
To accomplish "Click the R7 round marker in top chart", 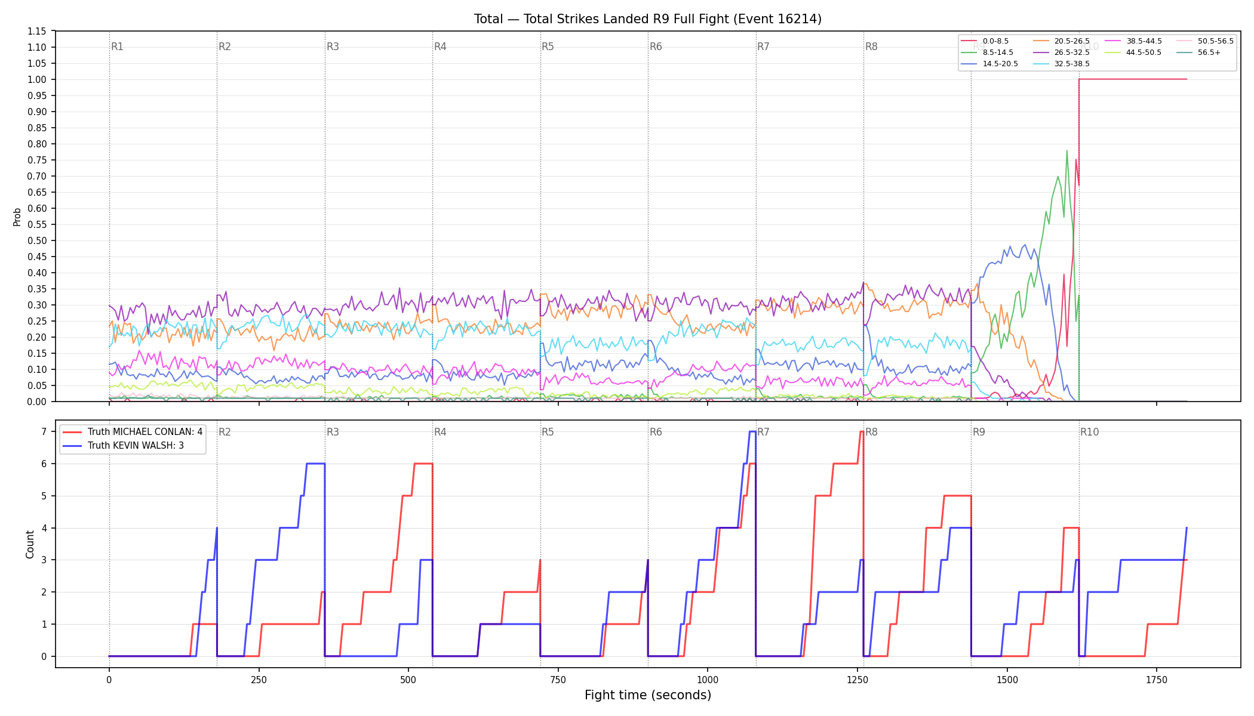I will coord(763,47).
